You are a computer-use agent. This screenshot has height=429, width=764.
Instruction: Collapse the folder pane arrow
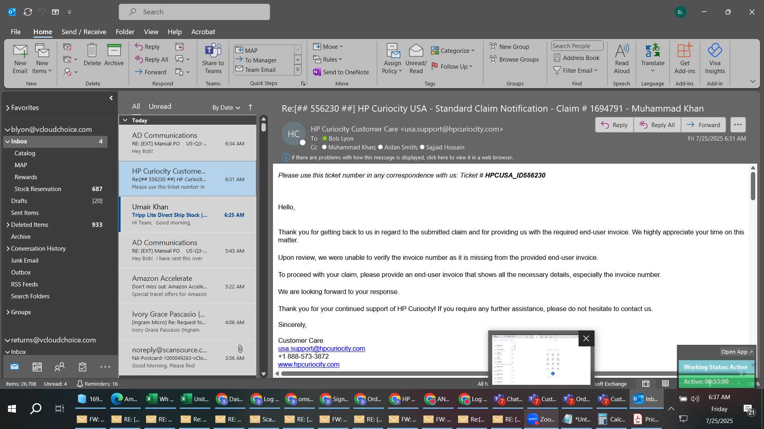pos(111,98)
